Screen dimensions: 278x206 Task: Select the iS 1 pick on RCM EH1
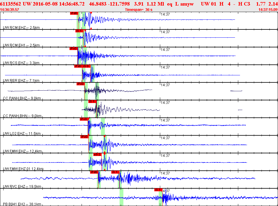point(79,31)
